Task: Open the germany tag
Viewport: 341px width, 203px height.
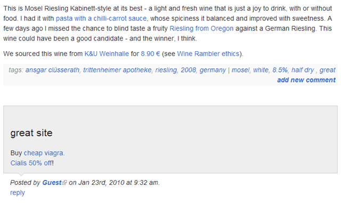Action: 213,70
